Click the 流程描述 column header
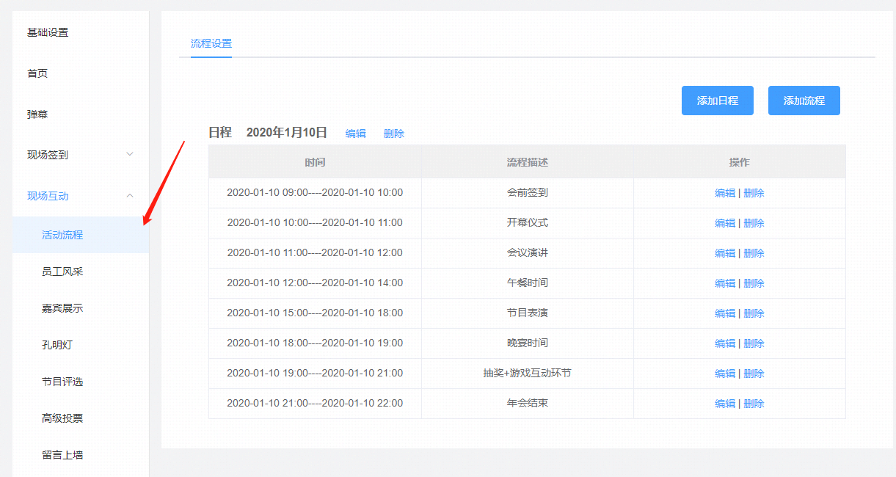 pos(527,162)
